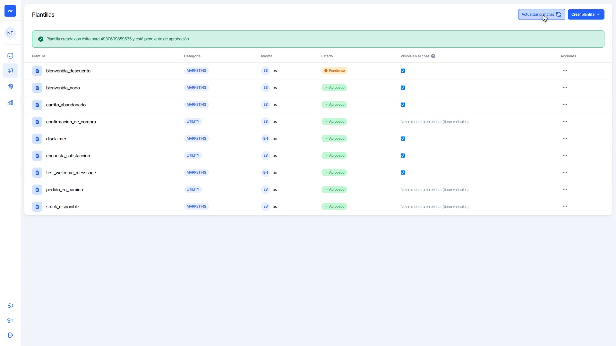616x346 pixels.
Task: Click the help icon beside Visible en el chat
Action: (x=433, y=56)
